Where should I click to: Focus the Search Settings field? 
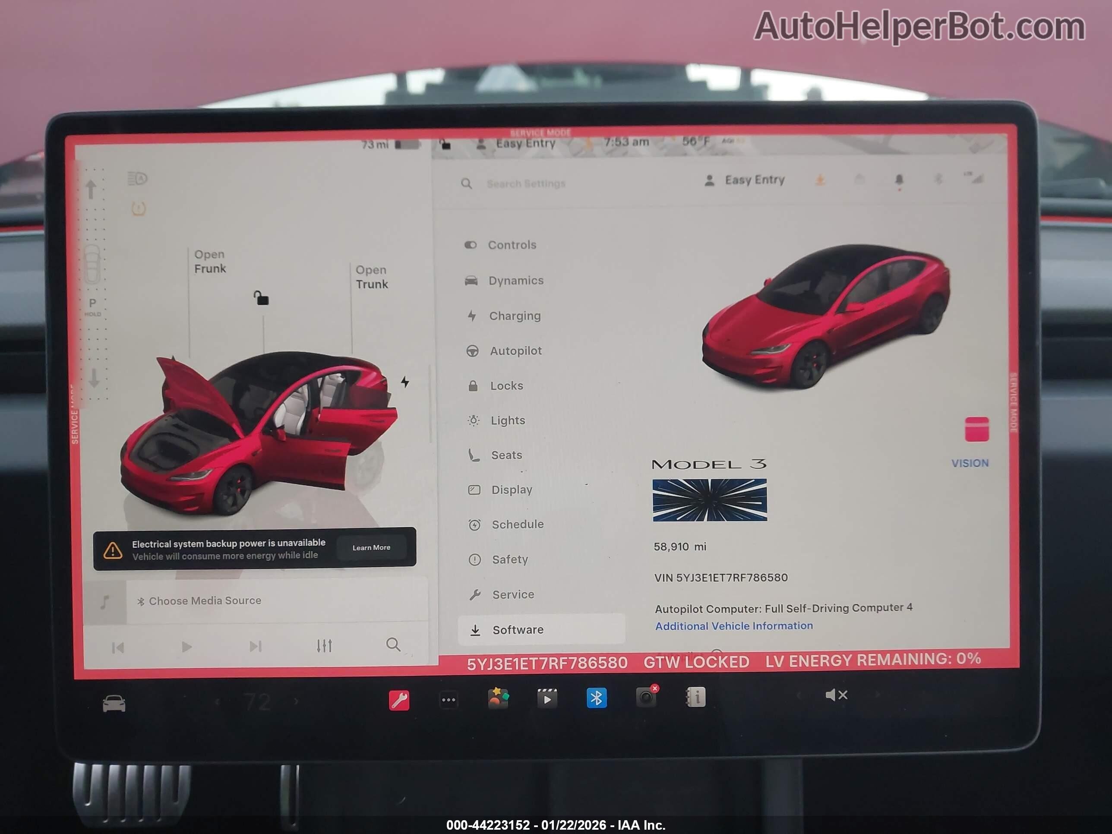pos(526,184)
